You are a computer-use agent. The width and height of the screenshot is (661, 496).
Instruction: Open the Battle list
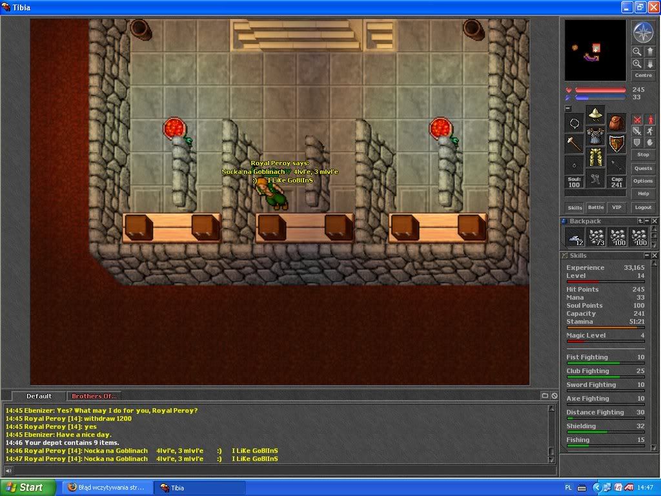click(596, 207)
